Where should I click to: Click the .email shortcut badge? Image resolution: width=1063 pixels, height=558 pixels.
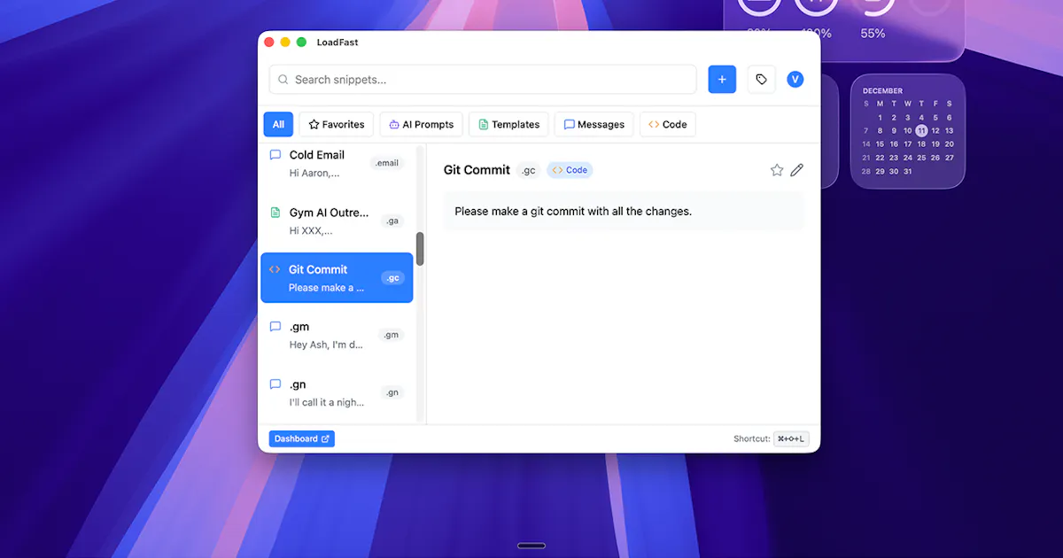[x=386, y=163]
